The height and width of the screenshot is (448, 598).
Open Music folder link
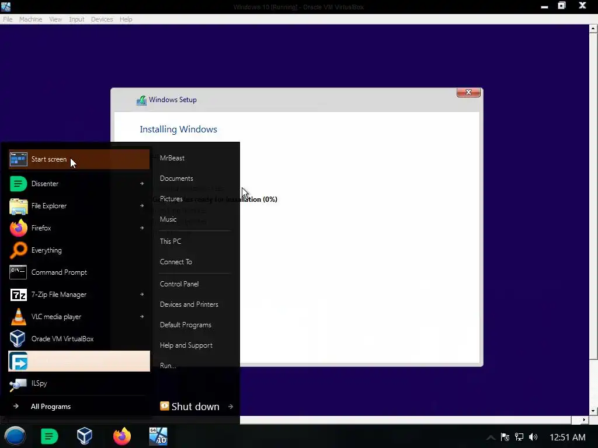(168, 219)
